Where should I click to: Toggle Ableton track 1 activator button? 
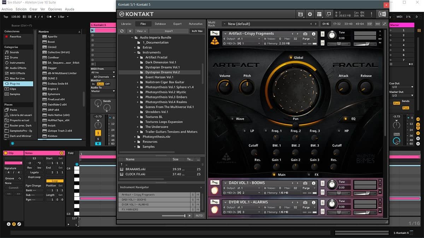click(x=98, y=133)
